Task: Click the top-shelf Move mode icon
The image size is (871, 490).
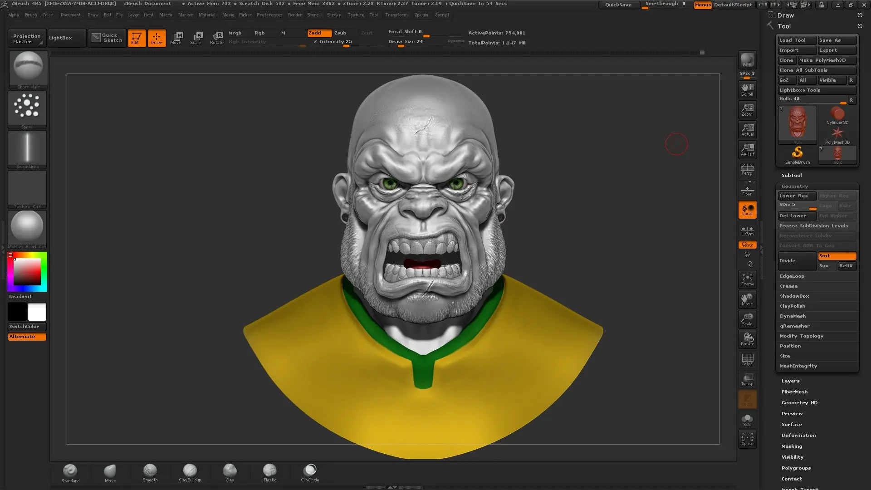Action: (x=176, y=38)
